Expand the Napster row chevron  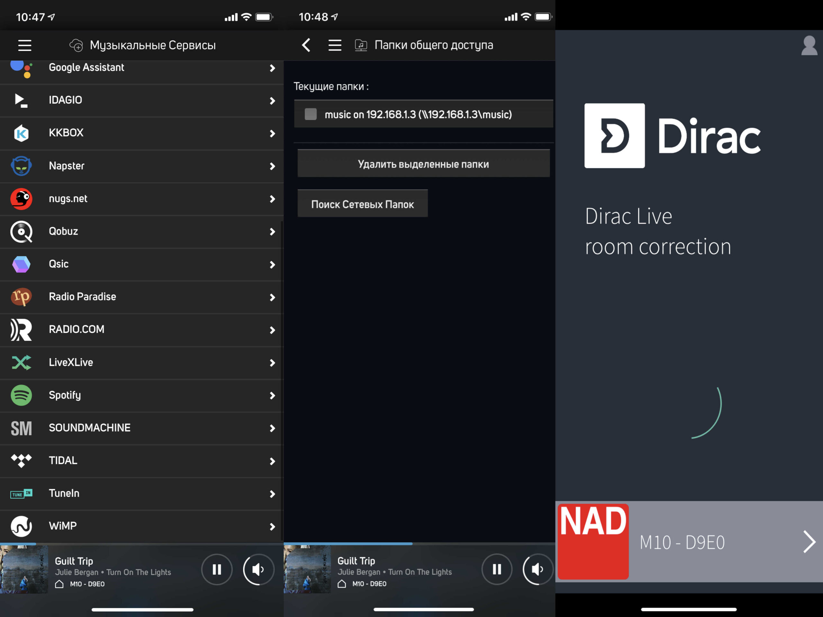pos(272,166)
